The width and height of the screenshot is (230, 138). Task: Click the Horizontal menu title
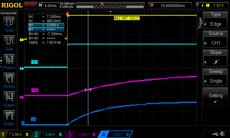click(x=9, y=13)
